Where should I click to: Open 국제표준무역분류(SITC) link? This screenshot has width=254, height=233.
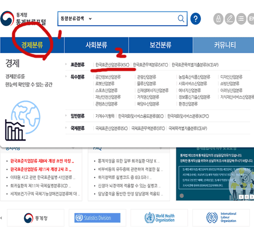coord(148,128)
